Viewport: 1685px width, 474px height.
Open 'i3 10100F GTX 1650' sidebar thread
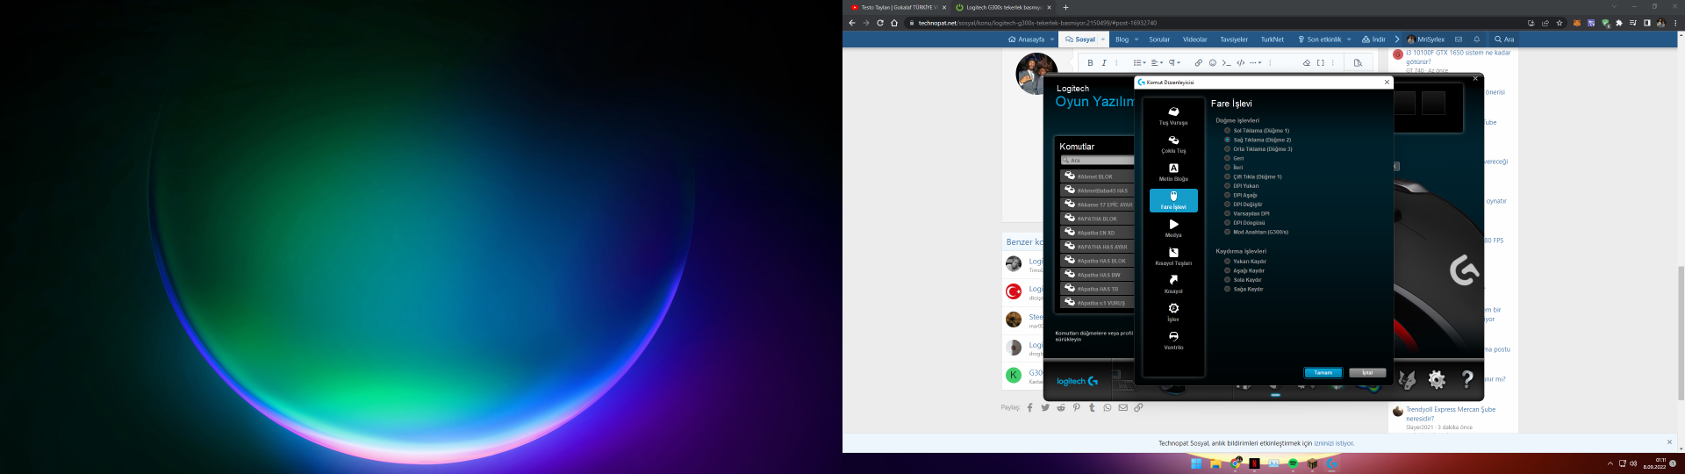[x=1459, y=57]
